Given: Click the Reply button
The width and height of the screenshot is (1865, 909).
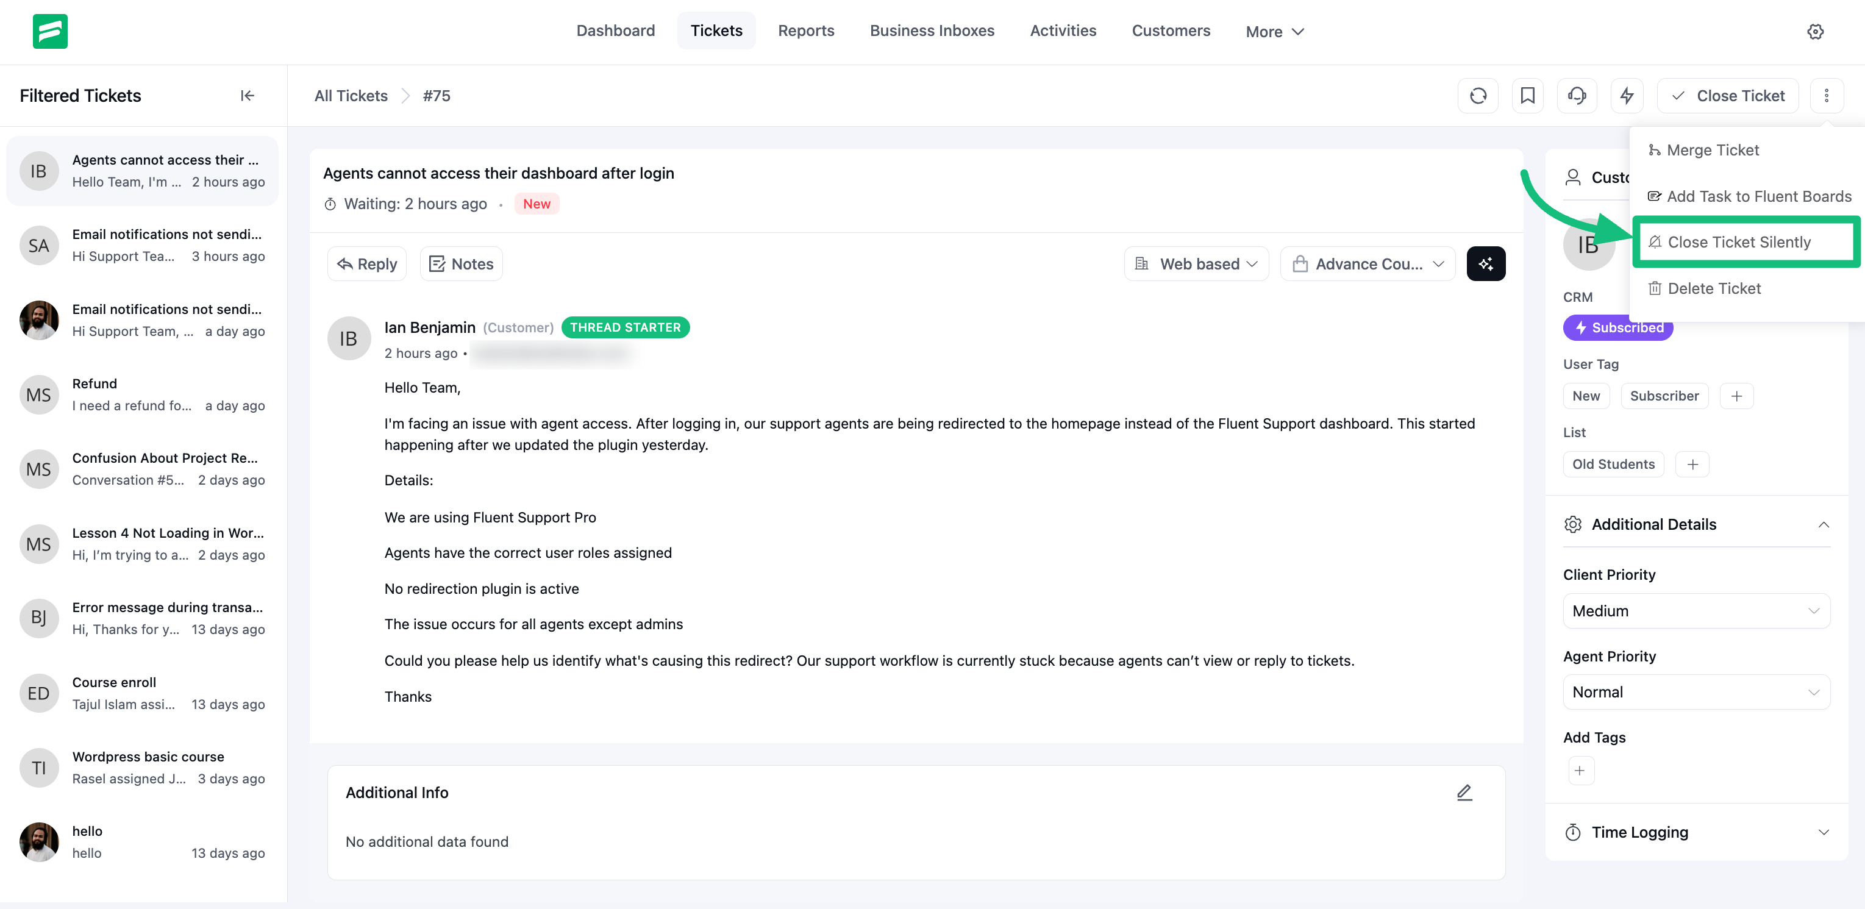Looking at the screenshot, I should [x=367, y=264].
